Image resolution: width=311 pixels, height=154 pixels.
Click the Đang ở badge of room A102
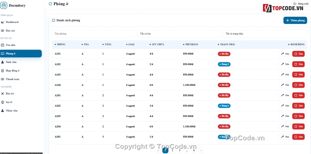(x=224, y=64)
